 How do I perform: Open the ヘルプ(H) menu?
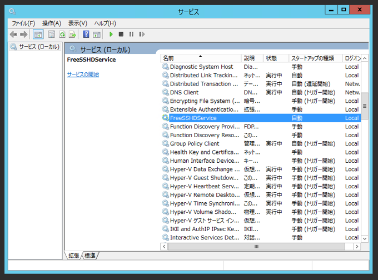105,23
